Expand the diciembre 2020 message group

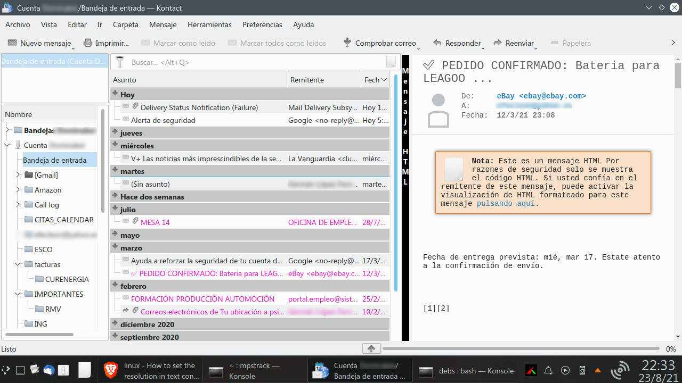[x=115, y=324]
